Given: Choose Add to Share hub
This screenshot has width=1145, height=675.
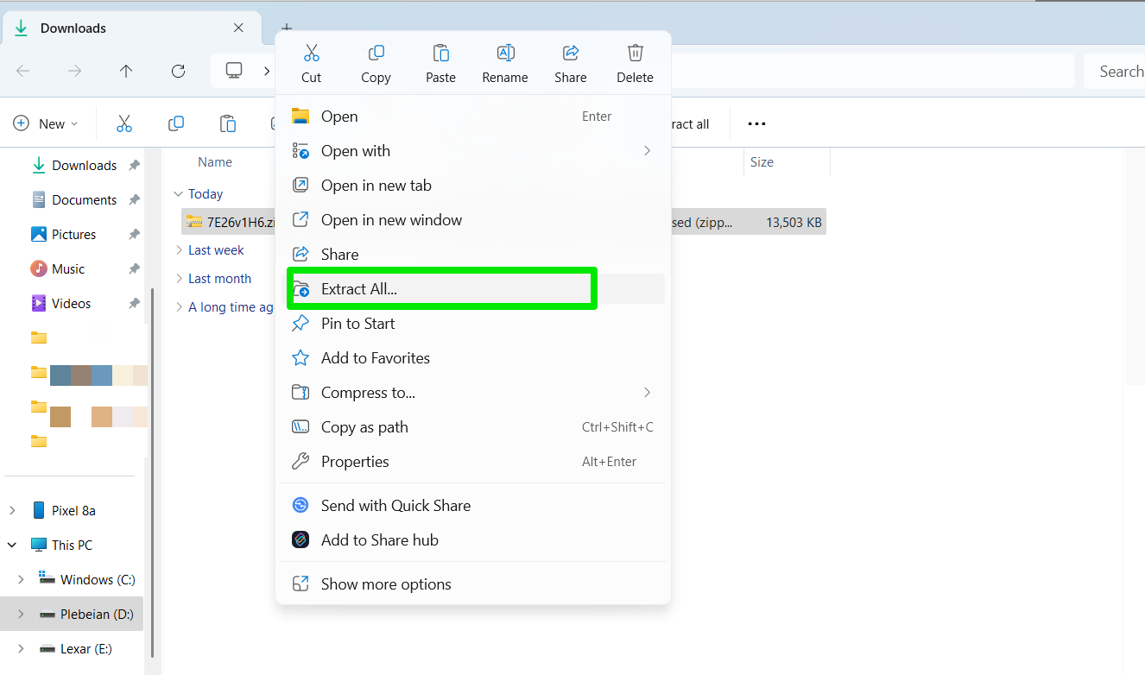Looking at the screenshot, I should tap(473, 540).
